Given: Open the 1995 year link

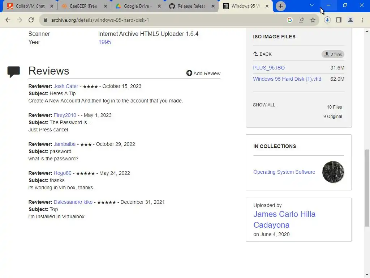Looking at the screenshot, I should [x=104, y=42].
